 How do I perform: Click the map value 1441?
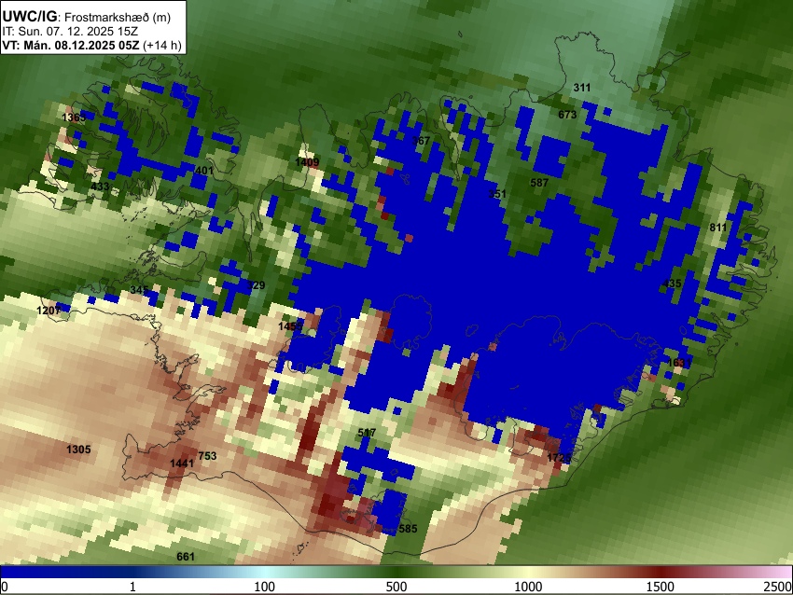click(182, 464)
